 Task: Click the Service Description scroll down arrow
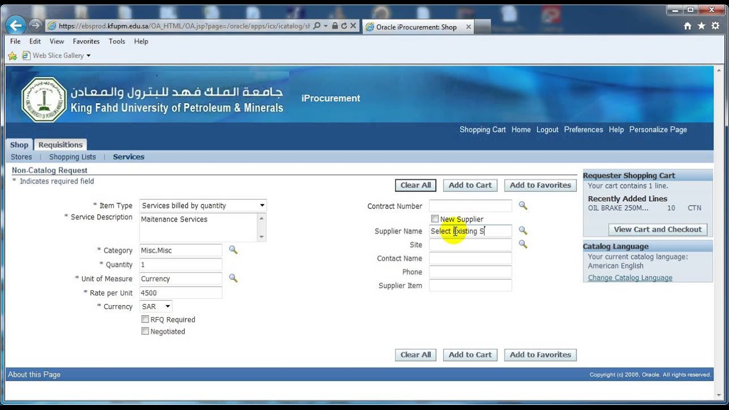click(x=261, y=237)
